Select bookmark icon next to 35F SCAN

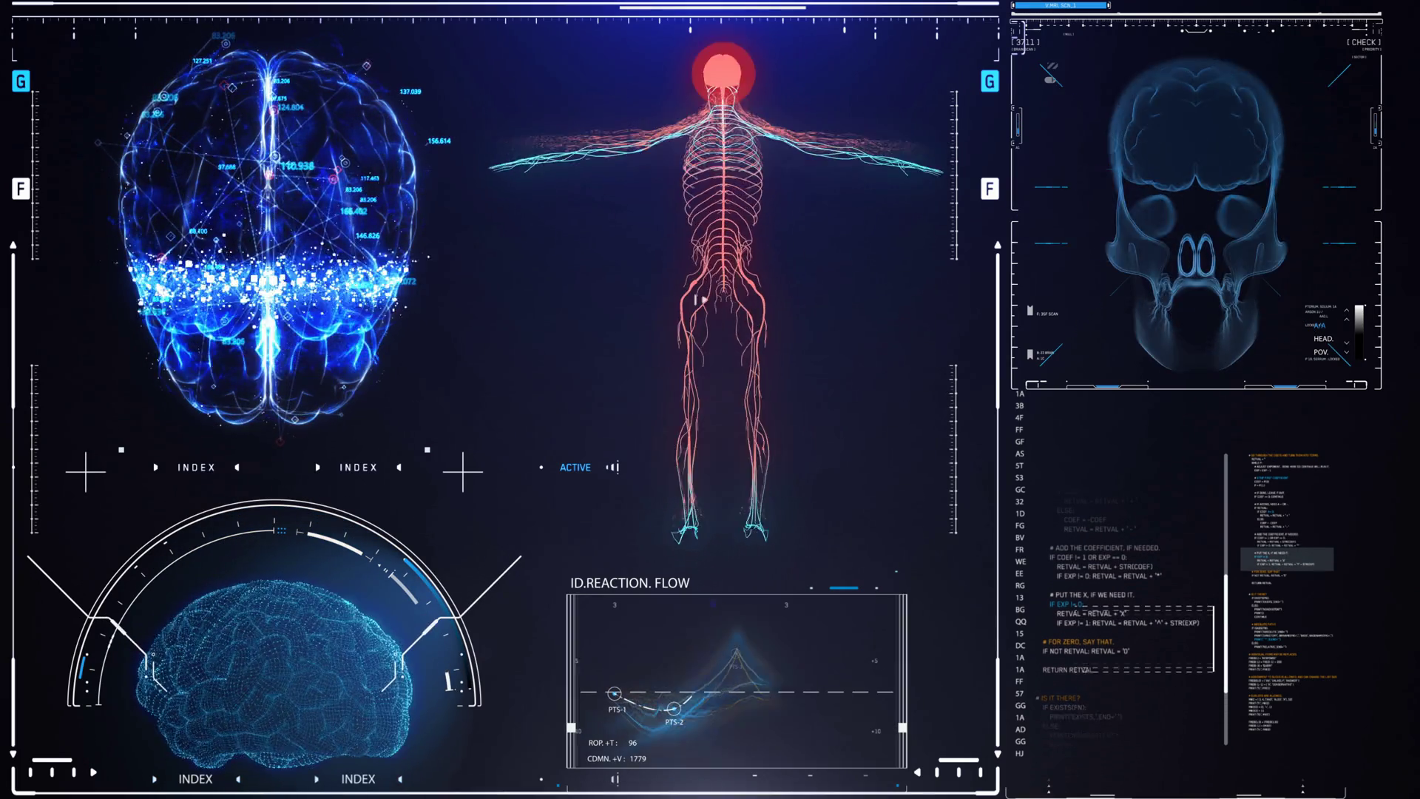tap(1029, 311)
